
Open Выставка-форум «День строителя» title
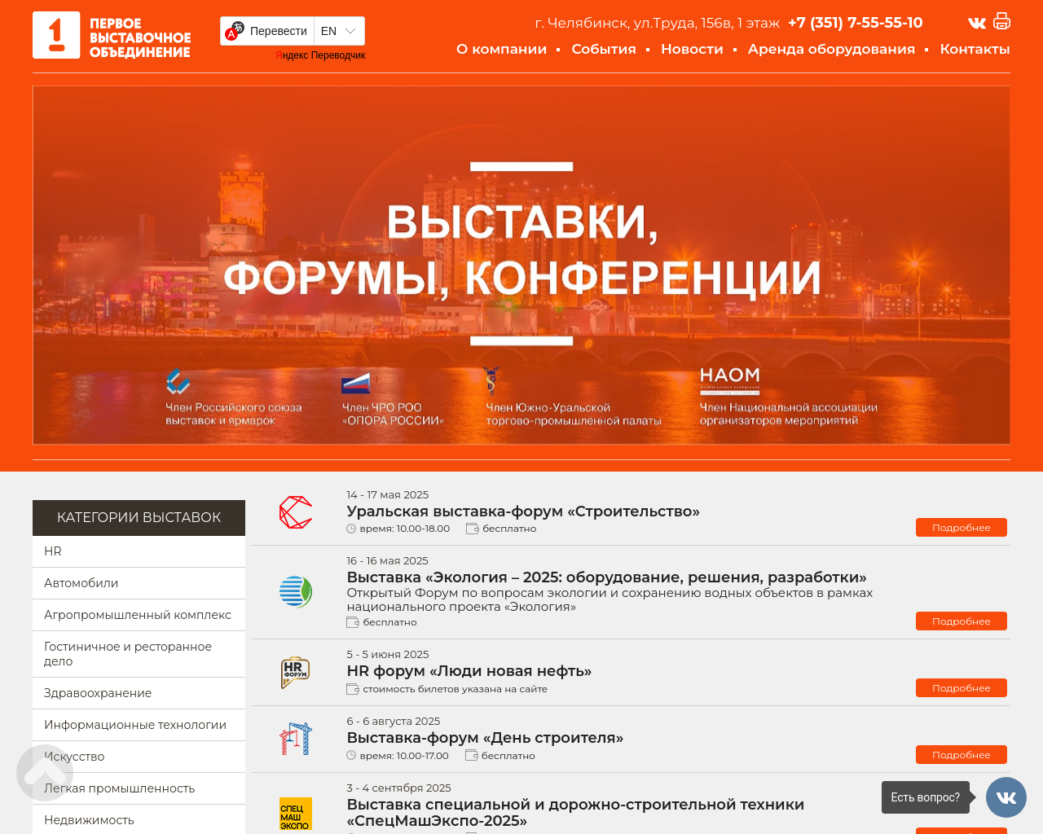click(485, 738)
